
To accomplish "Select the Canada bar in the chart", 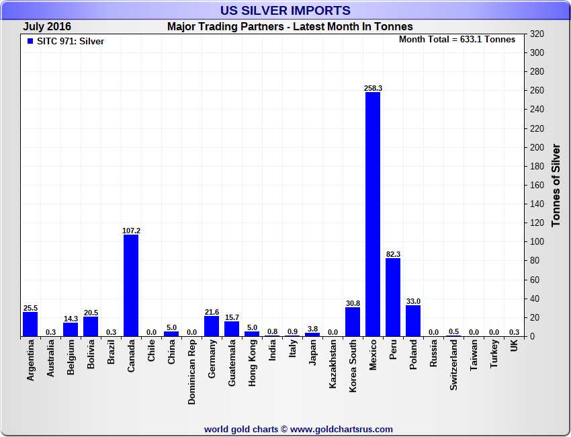I will point(131,285).
